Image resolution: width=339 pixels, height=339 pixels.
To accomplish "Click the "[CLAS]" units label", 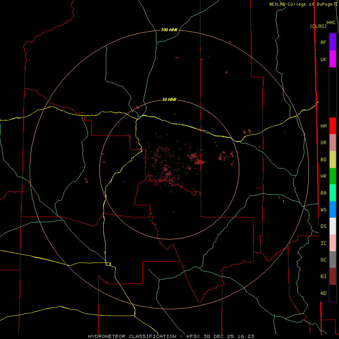I will pyautogui.click(x=318, y=26).
